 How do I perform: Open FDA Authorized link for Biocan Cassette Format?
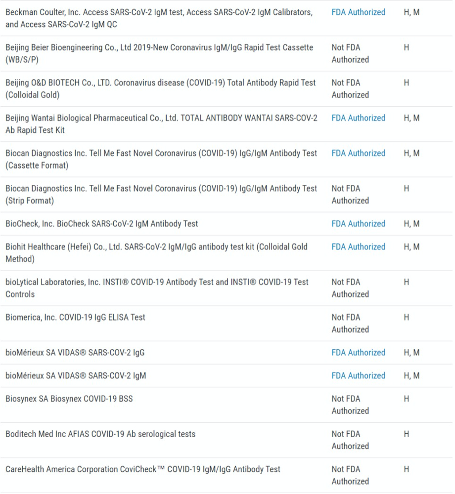tap(358, 153)
